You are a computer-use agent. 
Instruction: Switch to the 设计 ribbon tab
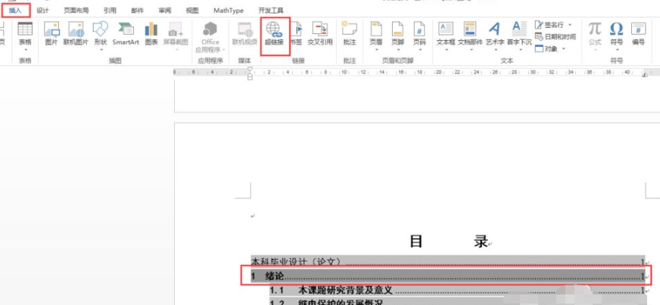point(42,11)
